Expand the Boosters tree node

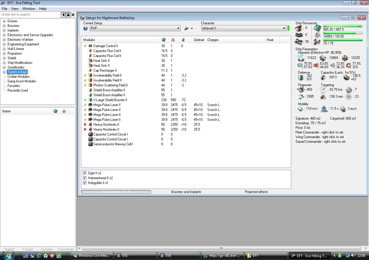coord(4,26)
